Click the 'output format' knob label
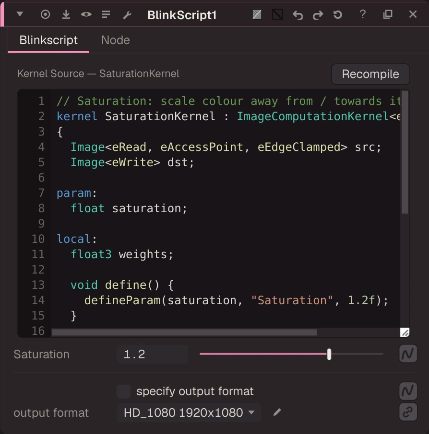 pyautogui.click(x=51, y=413)
